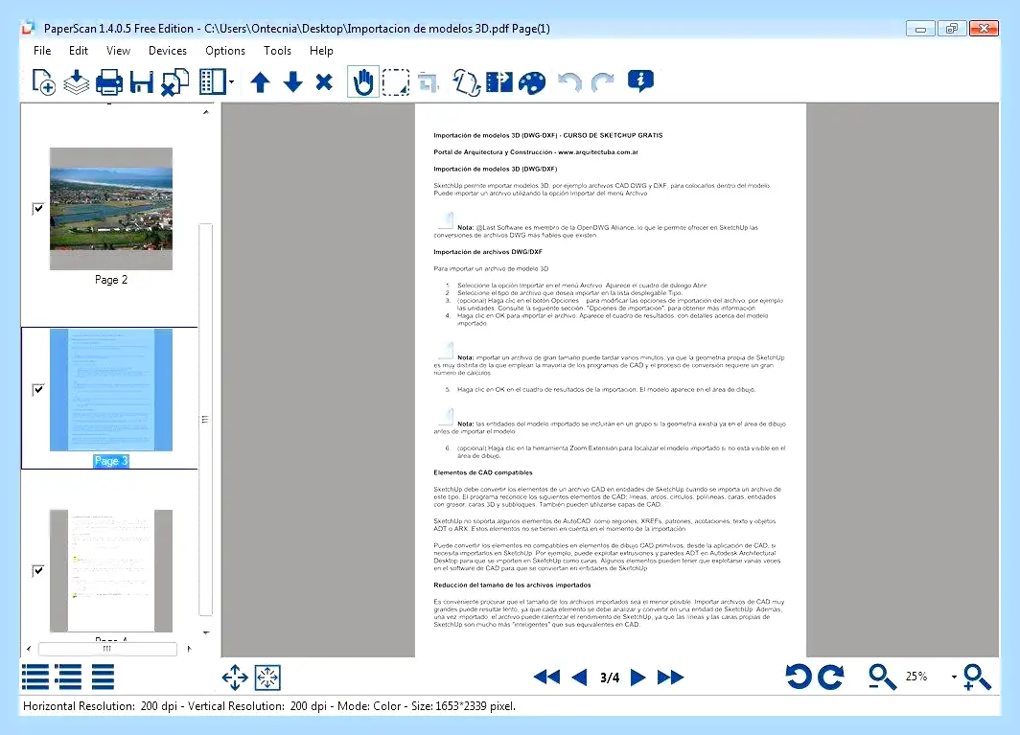
Task: Expand the layout view dropdown arrow
Action: (232, 82)
